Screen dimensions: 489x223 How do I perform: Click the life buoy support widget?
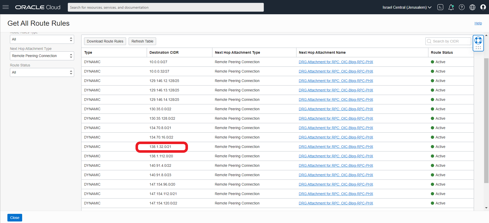click(478, 40)
